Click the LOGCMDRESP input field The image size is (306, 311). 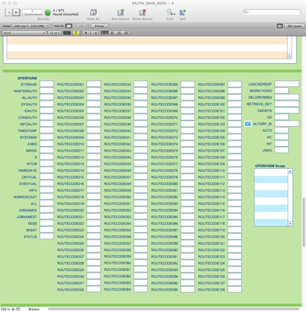tap(287, 83)
